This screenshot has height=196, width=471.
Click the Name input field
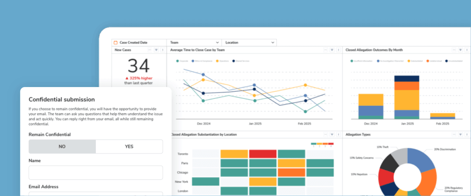[x=96, y=172]
